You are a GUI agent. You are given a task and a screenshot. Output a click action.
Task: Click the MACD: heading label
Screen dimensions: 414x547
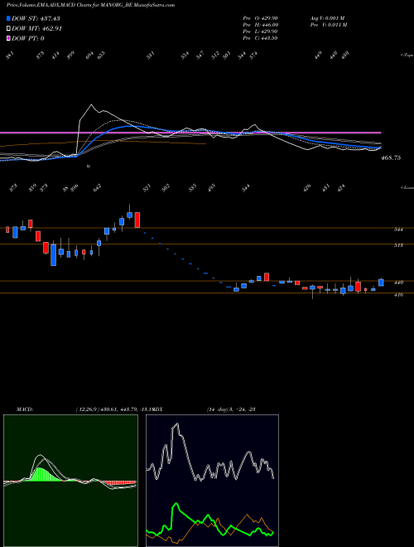tap(24, 409)
